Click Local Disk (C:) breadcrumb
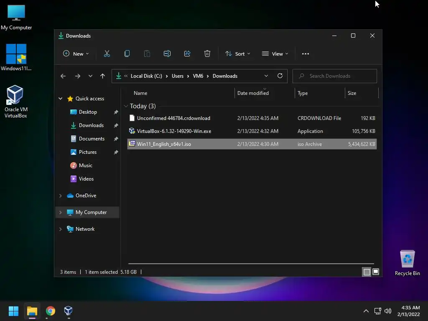This screenshot has height=321, width=428. pos(146,76)
